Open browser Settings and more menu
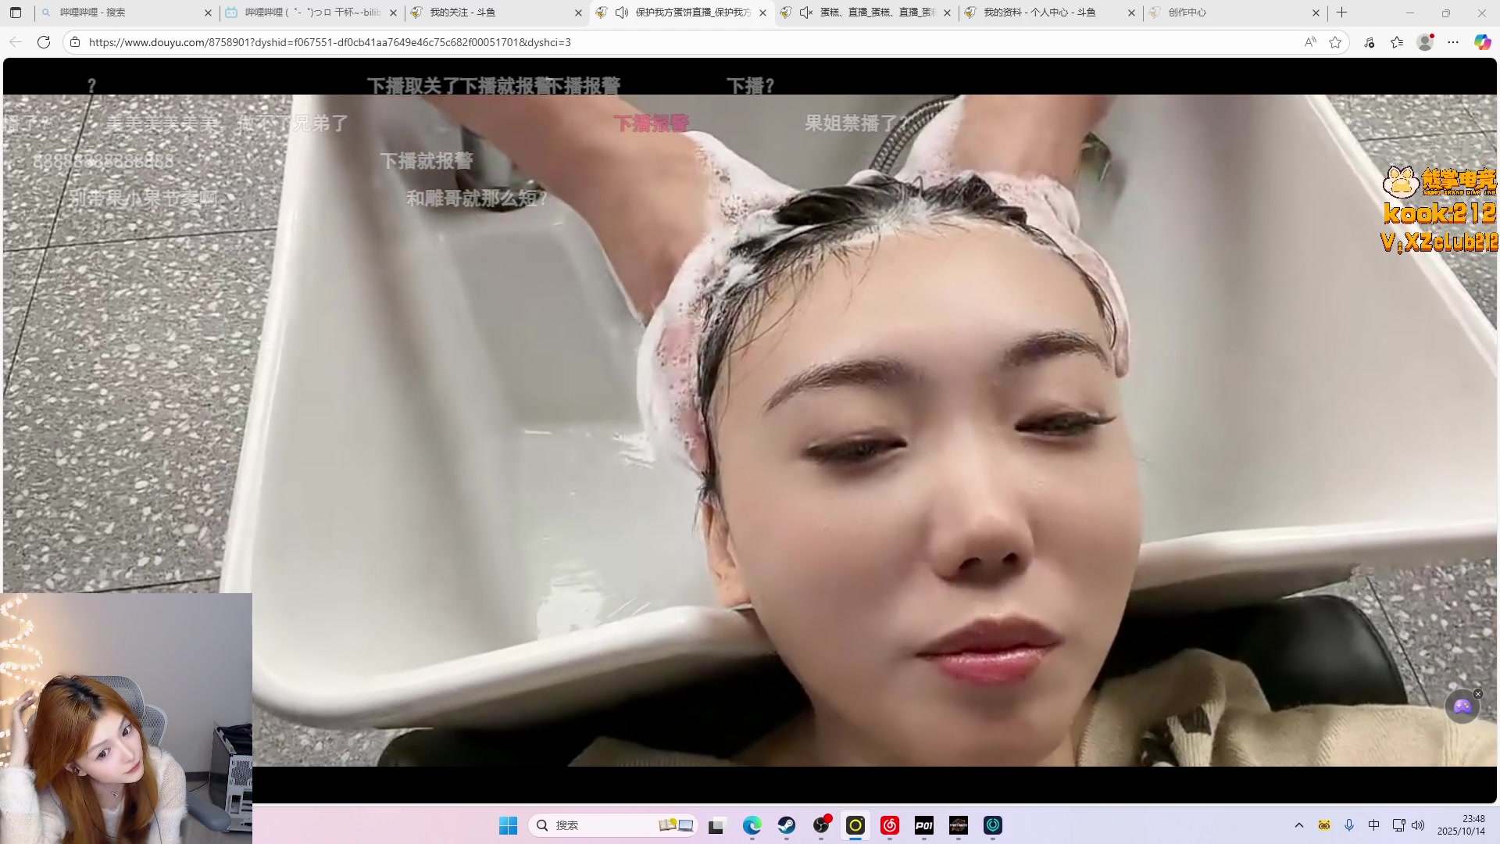This screenshot has width=1500, height=844. coord(1453,42)
